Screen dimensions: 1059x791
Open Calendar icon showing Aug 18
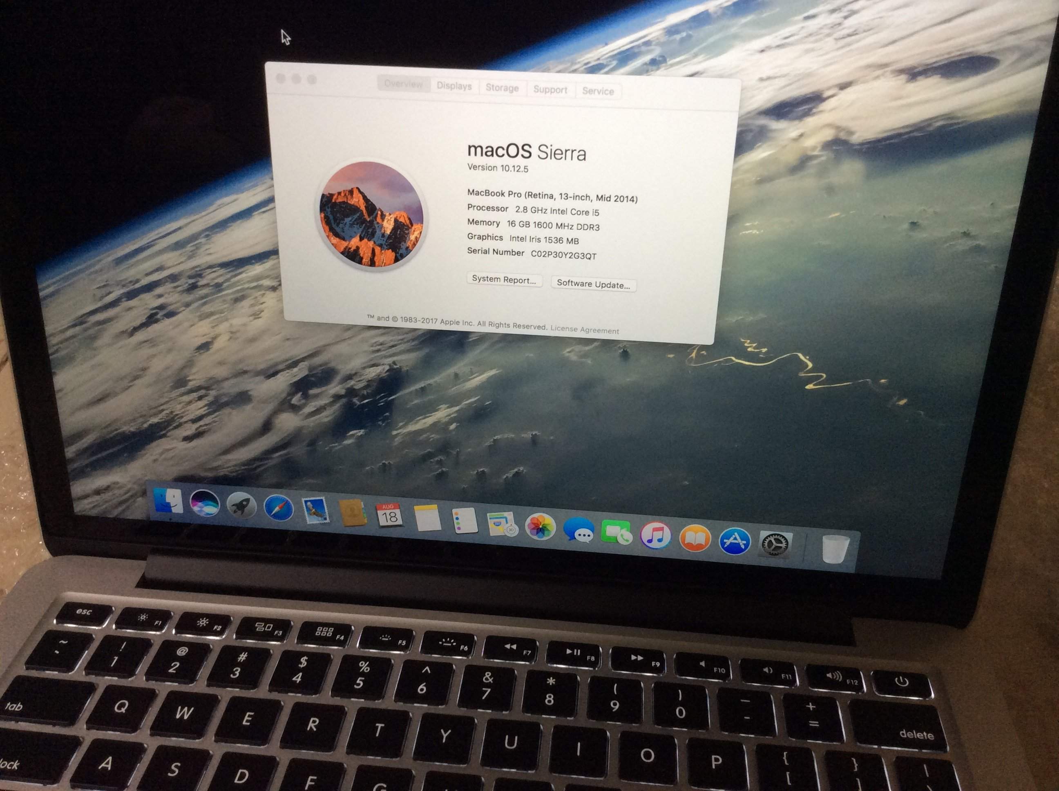coord(389,516)
